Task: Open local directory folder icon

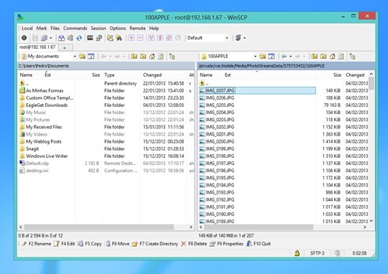Action: (82, 57)
